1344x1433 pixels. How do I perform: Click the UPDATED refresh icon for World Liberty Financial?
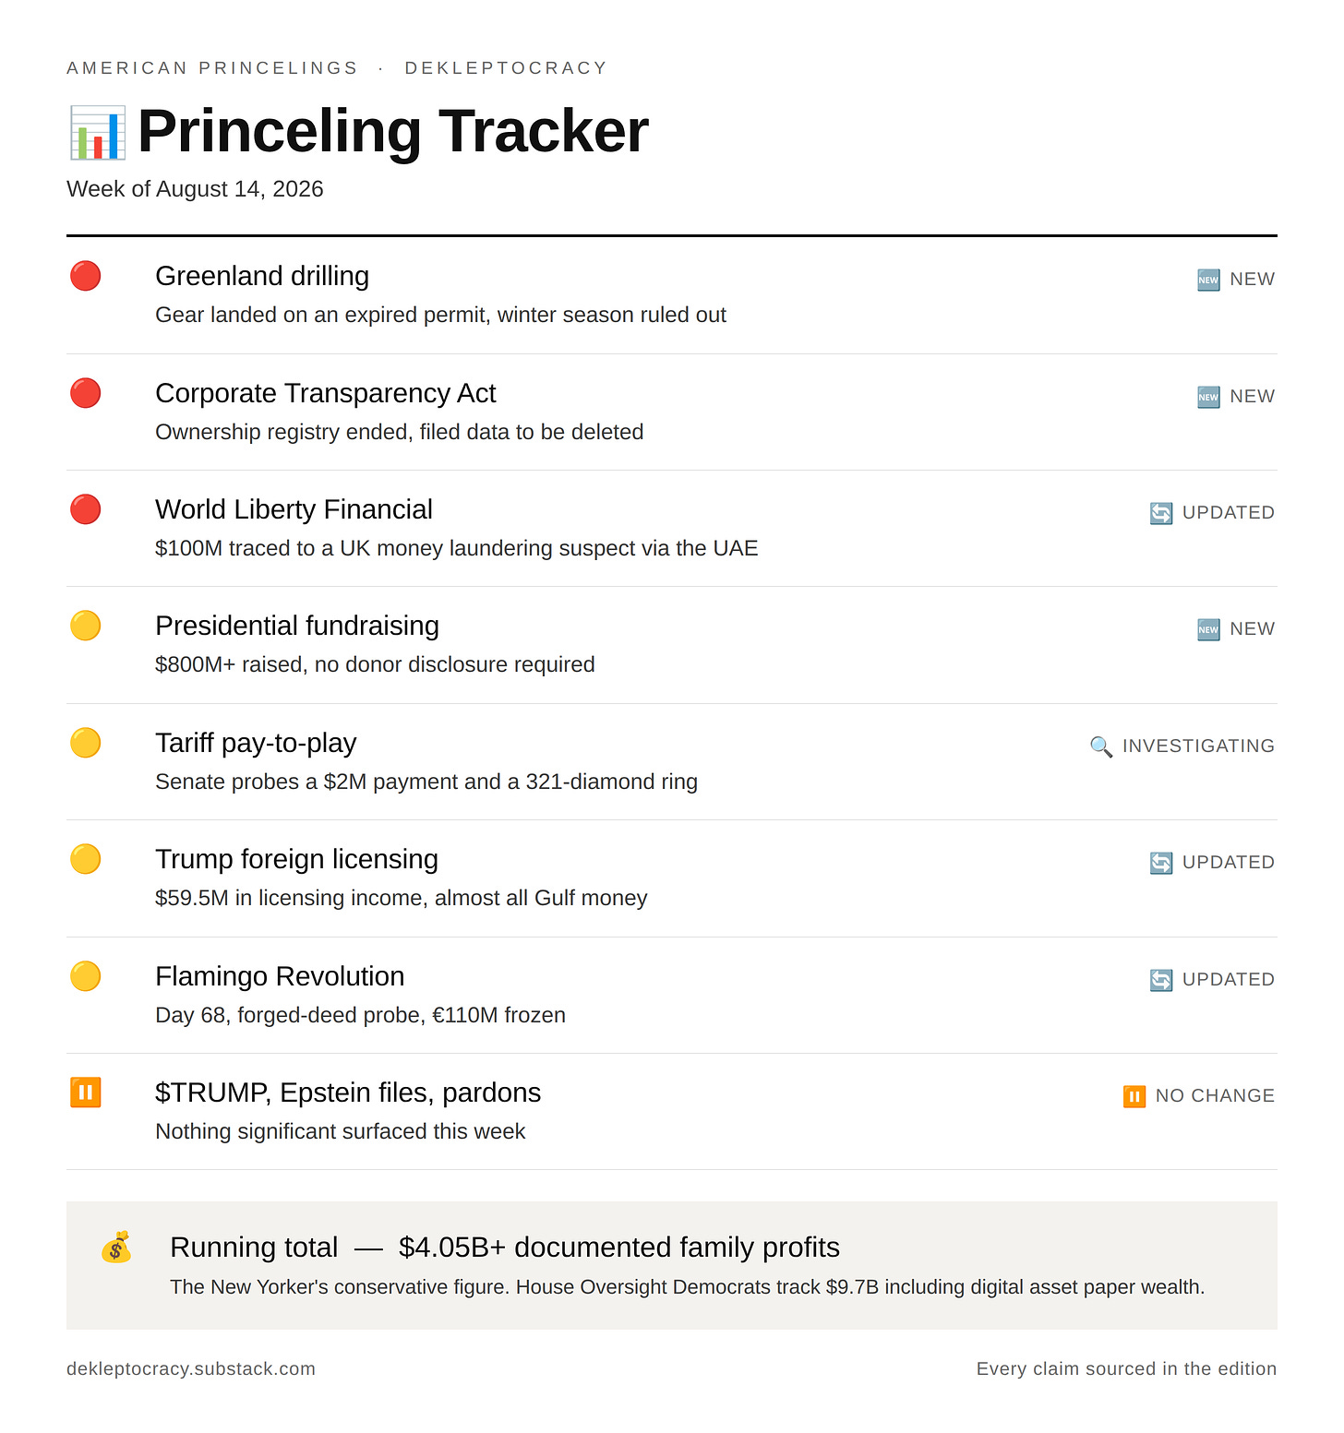[1161, 513]
